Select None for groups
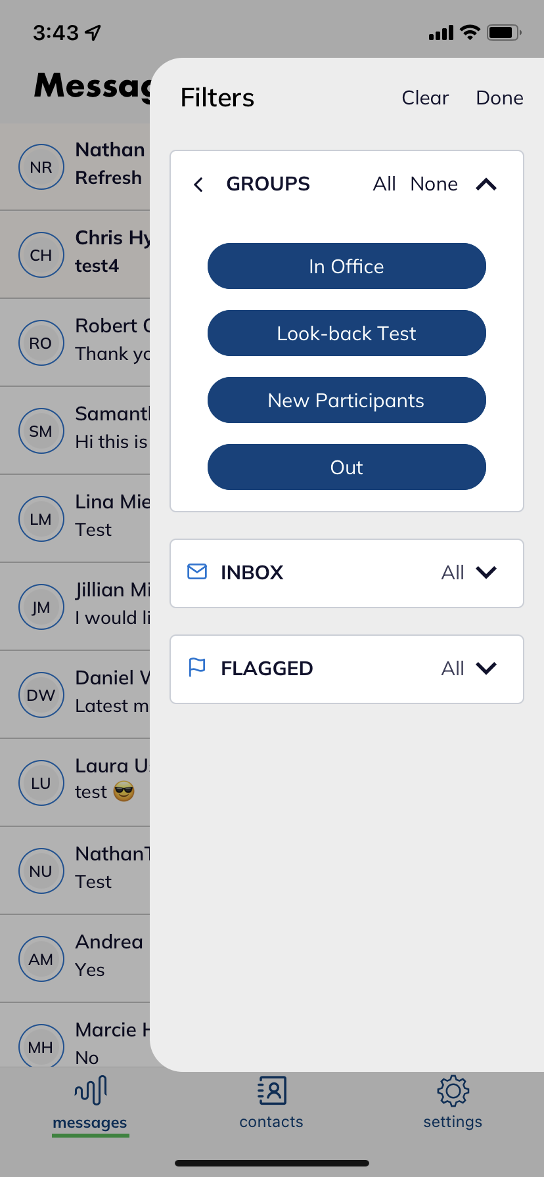The height and width of the screenshot is (1177, 544). [x=434, y=184]
